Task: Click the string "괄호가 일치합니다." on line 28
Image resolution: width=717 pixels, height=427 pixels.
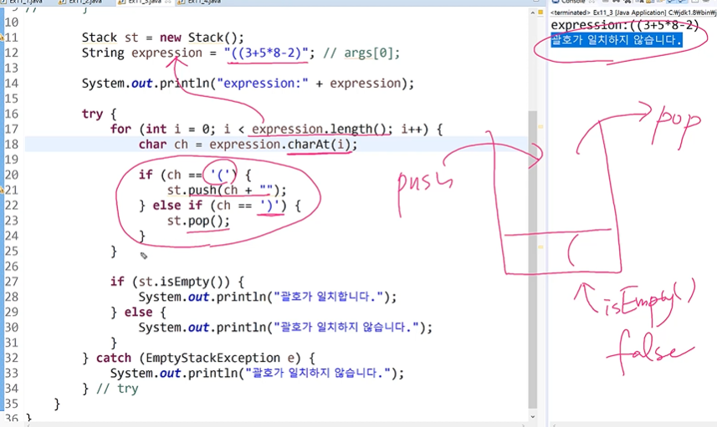Action: coord(327,297)
